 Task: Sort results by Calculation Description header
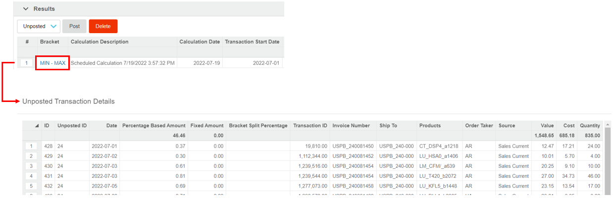[100, 42]
